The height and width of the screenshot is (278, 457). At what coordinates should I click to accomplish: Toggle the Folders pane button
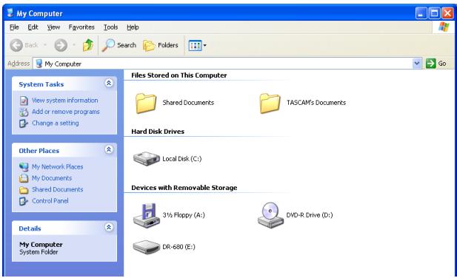tap(161, 45)
